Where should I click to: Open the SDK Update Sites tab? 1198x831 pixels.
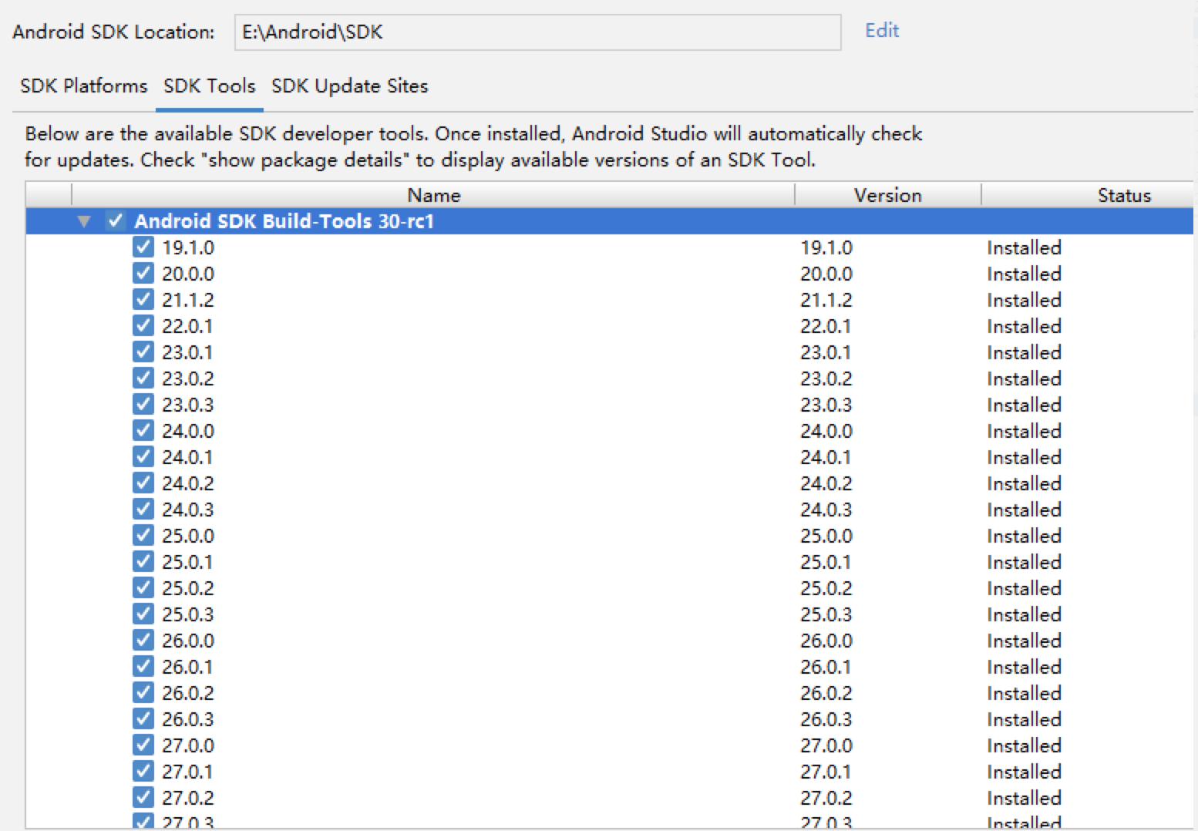349,86
